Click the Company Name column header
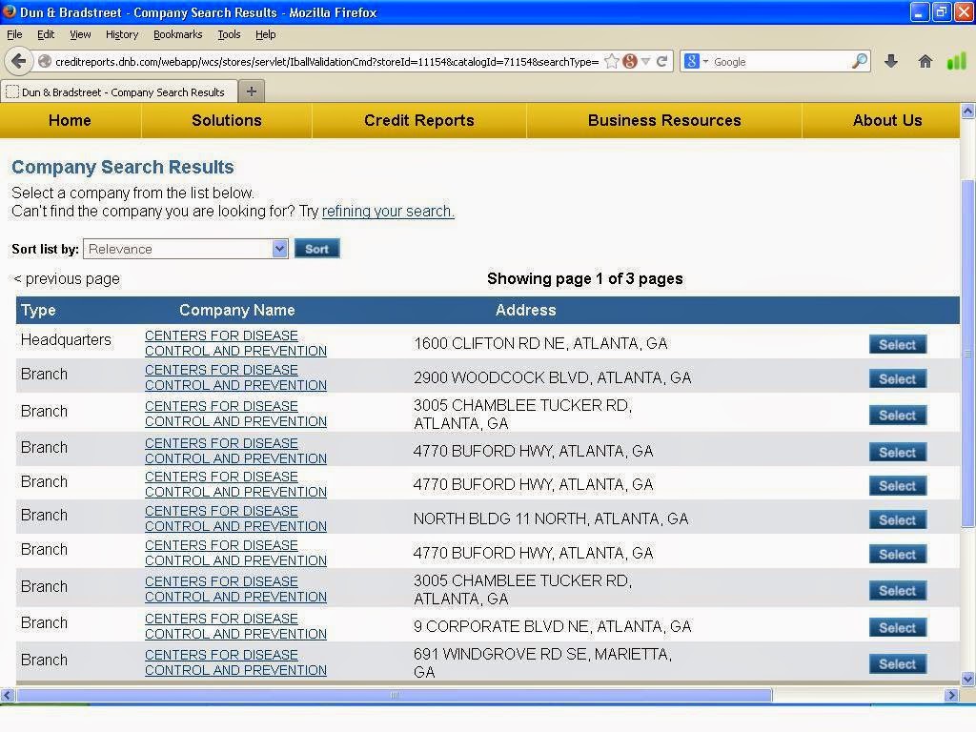Screen dimensions: 976x732 pos(237,310)
